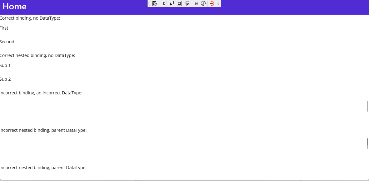Viewport: 369px width, 181px height.
Task: Open the Live Visual Tree
Action: point(155,3)
